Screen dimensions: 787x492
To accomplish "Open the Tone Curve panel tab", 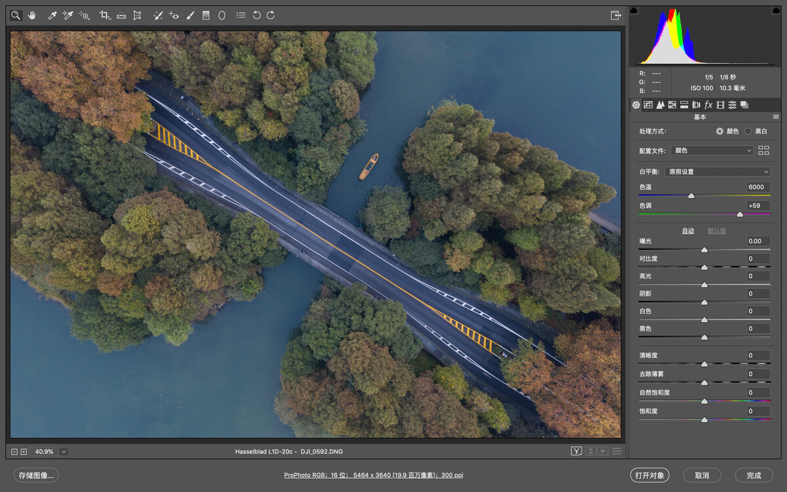I will click(648, 105).
